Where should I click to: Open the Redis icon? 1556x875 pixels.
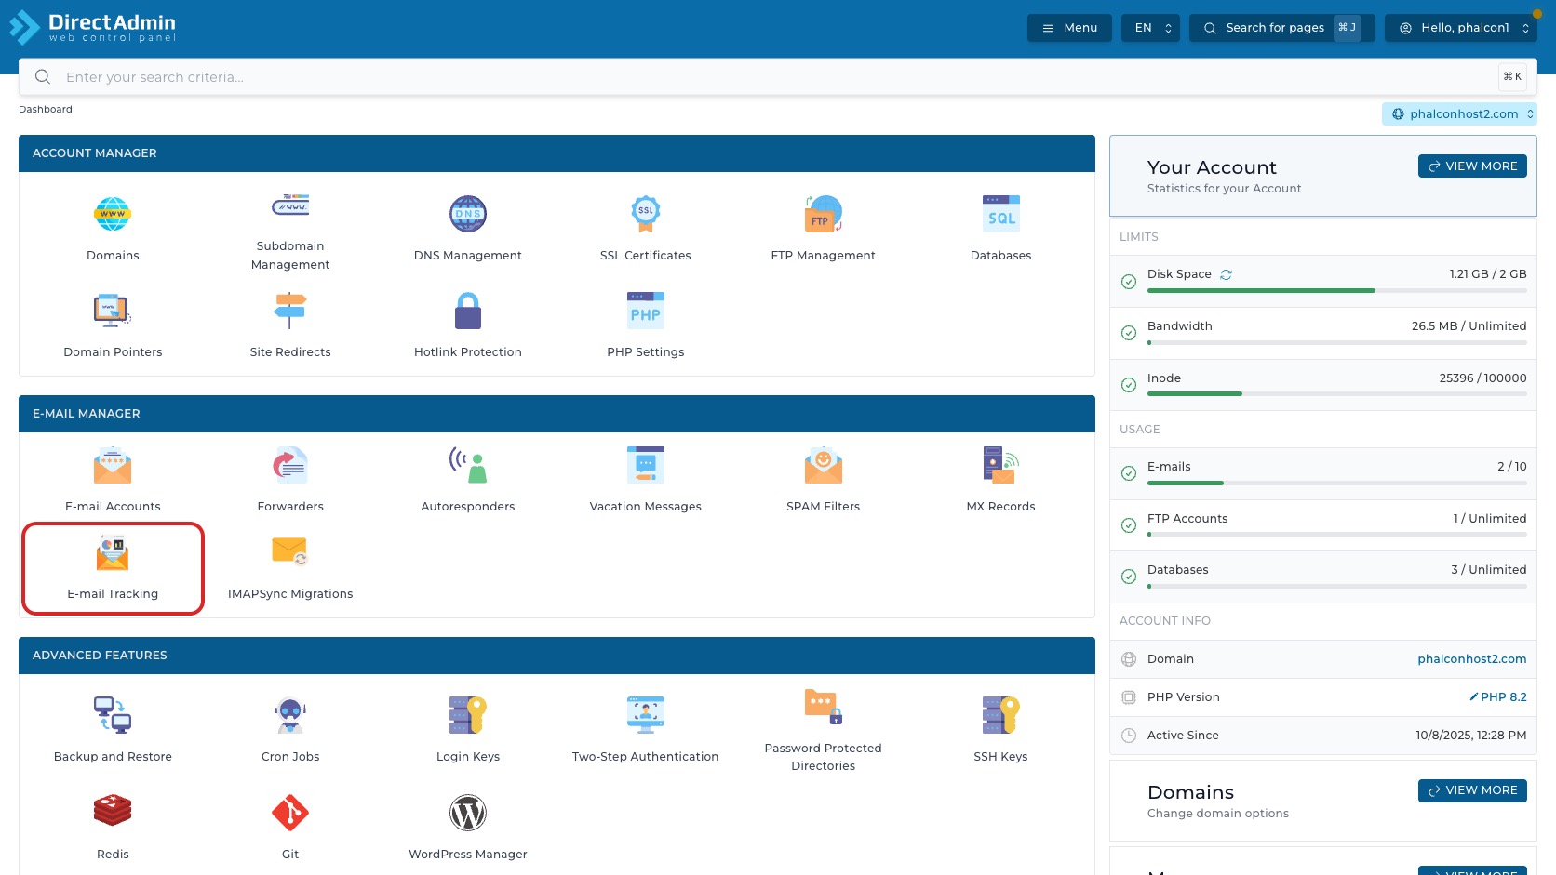click(113, 812)
